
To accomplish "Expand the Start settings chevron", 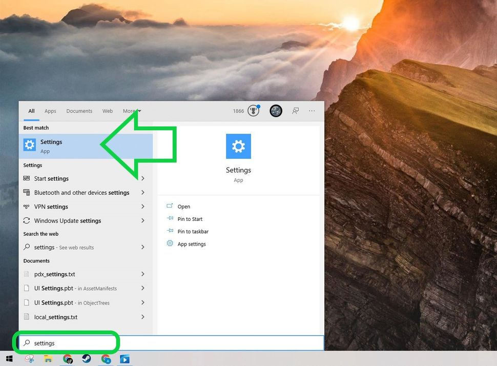I will 143,178.
